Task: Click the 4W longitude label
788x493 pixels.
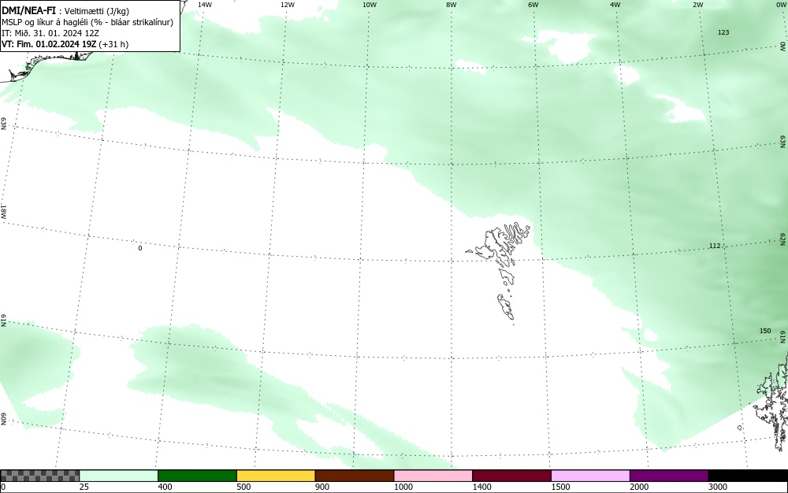Action: [615, 5]
